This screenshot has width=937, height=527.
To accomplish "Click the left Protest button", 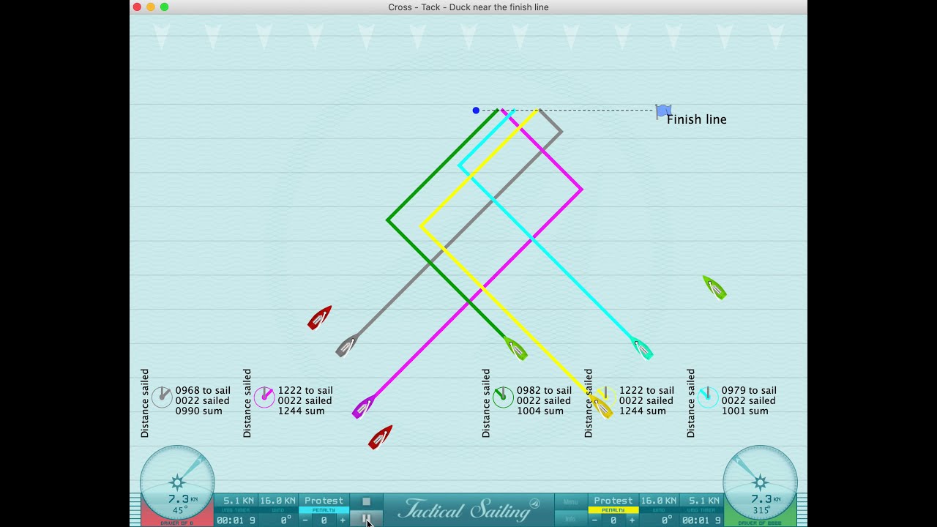I will click(324, 501).
